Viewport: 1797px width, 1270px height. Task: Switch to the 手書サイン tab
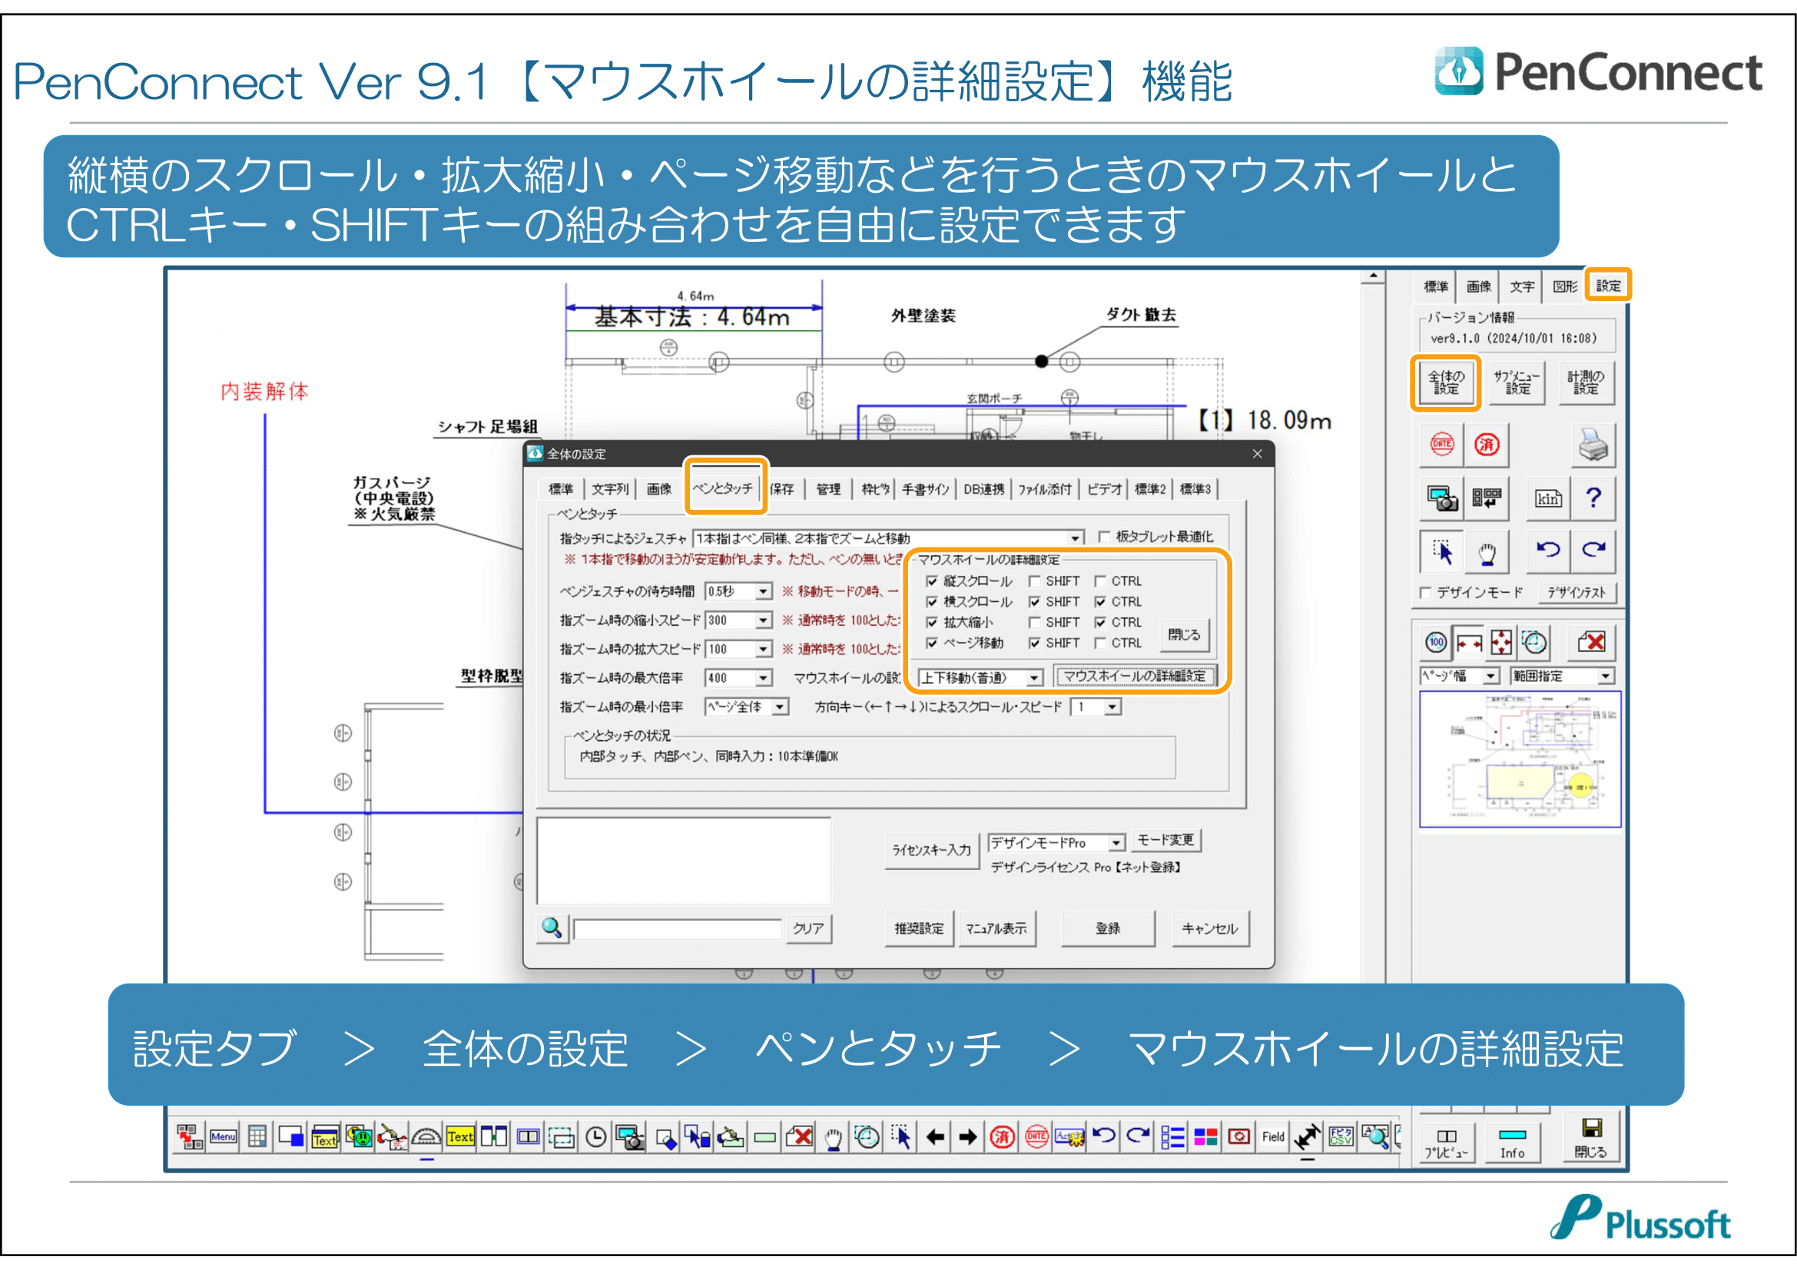tap(924, 490)
